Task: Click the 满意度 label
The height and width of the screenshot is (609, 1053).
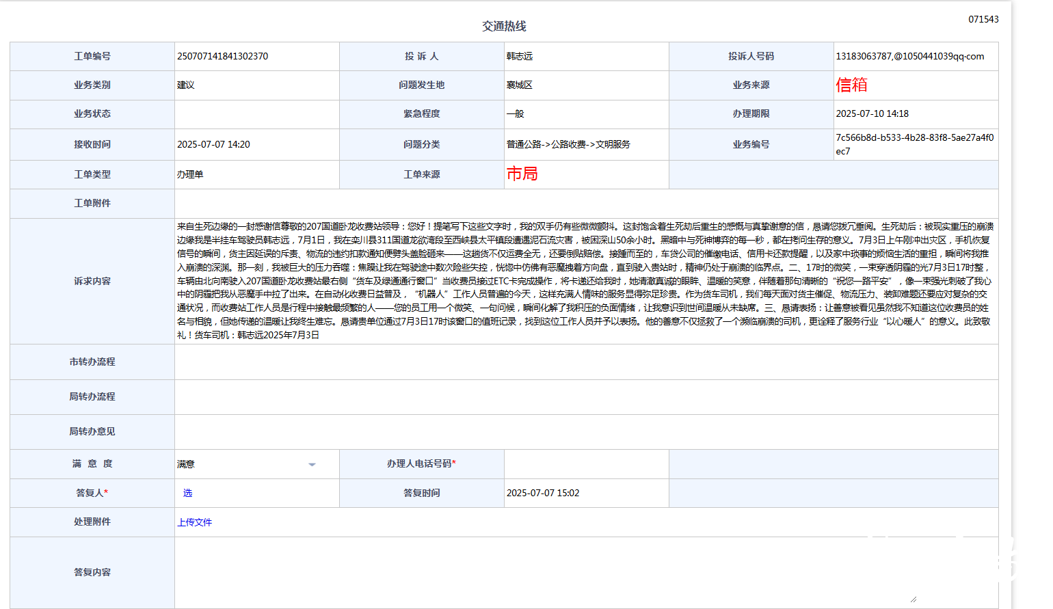Action: click(x=92, y=463)
